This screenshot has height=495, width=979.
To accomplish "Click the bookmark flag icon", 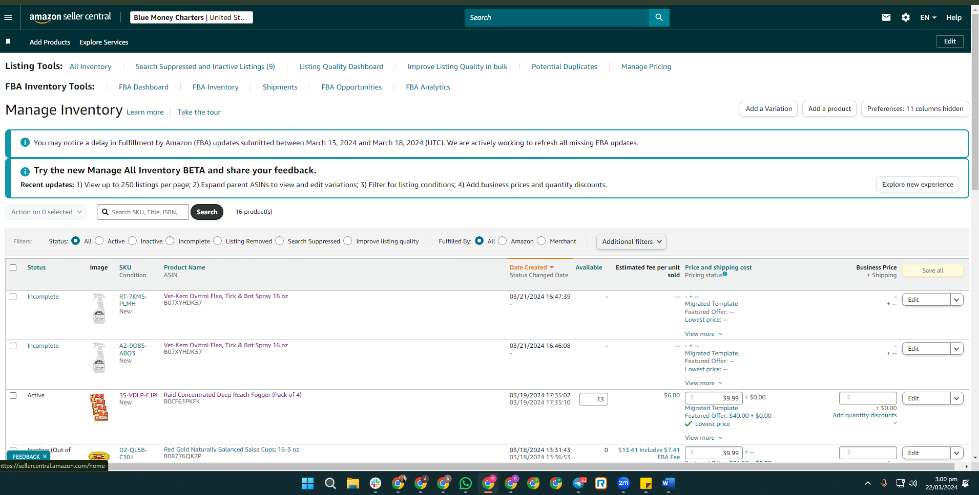I will (8, 41).
